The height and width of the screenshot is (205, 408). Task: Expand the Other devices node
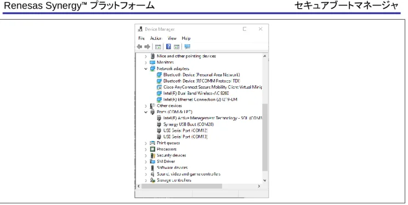[146, 106]
